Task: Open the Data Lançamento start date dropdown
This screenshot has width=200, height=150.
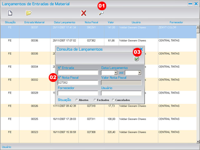Action: [116, 72]
